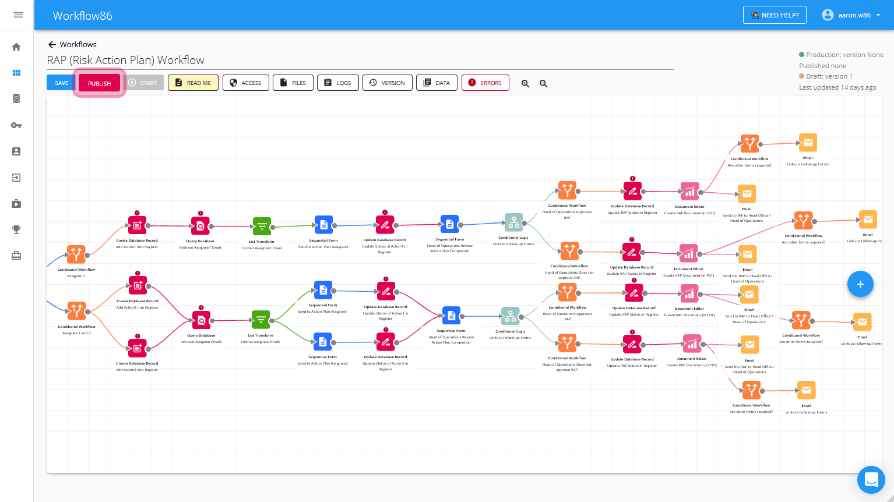Click the trophy icon in sidebar
894x502 pixels.
(16, 229)
